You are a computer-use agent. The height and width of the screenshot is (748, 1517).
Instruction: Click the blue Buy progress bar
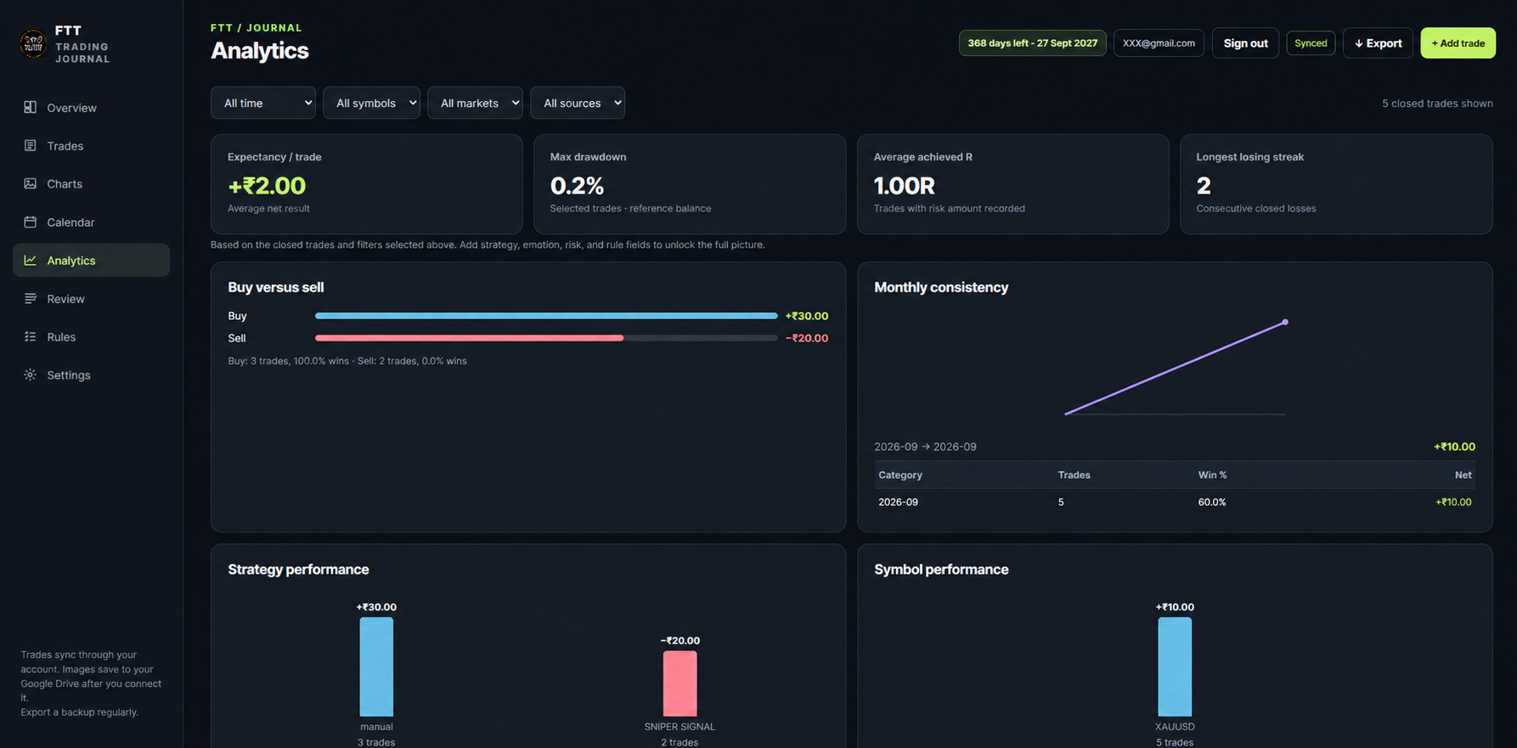pos(545,316)
